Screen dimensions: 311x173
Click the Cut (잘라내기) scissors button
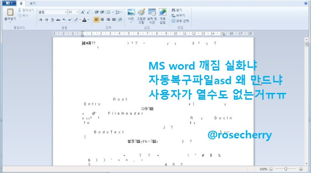tap(26, 10)
